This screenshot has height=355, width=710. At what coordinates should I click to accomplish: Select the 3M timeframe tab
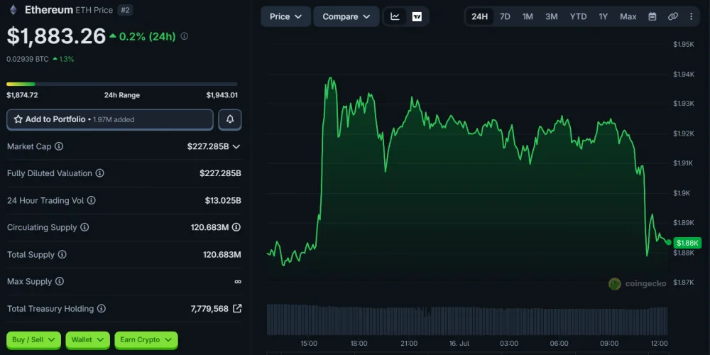click(552, 17)
